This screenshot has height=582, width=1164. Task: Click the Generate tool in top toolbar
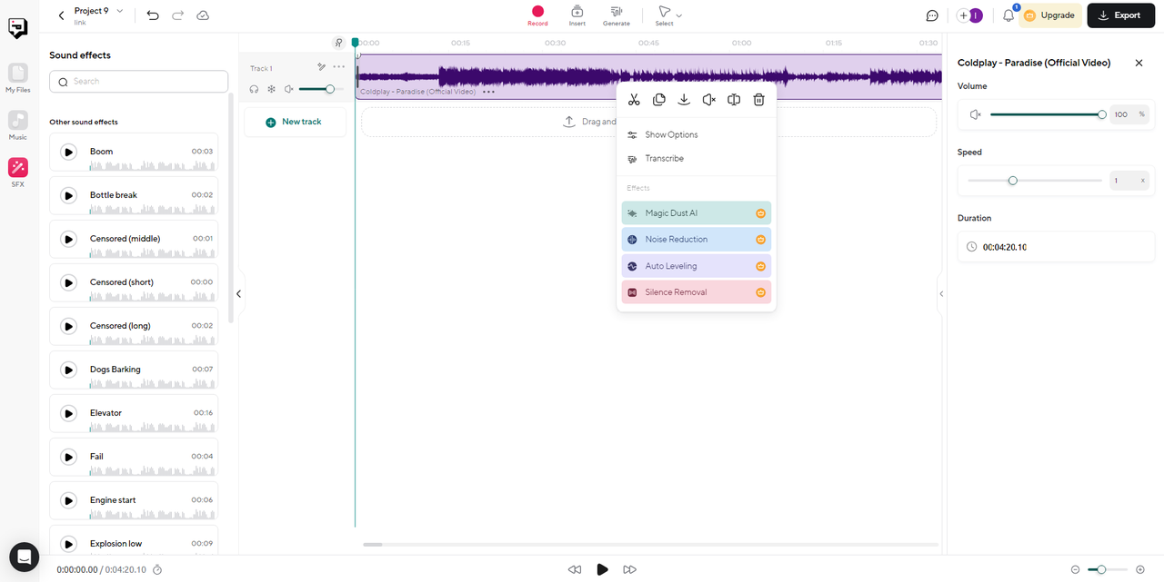pos(616,15)
